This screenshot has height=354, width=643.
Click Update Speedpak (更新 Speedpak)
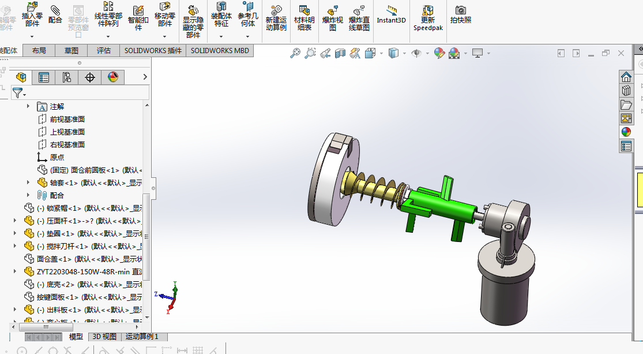[x=428, y=18]
